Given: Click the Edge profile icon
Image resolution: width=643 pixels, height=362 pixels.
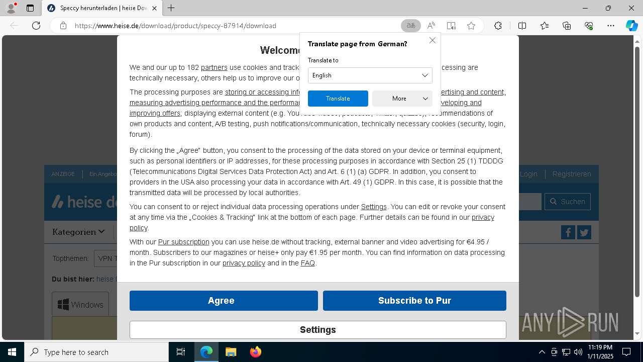Looking at the screenshot, I should click(x=11, y=8).
